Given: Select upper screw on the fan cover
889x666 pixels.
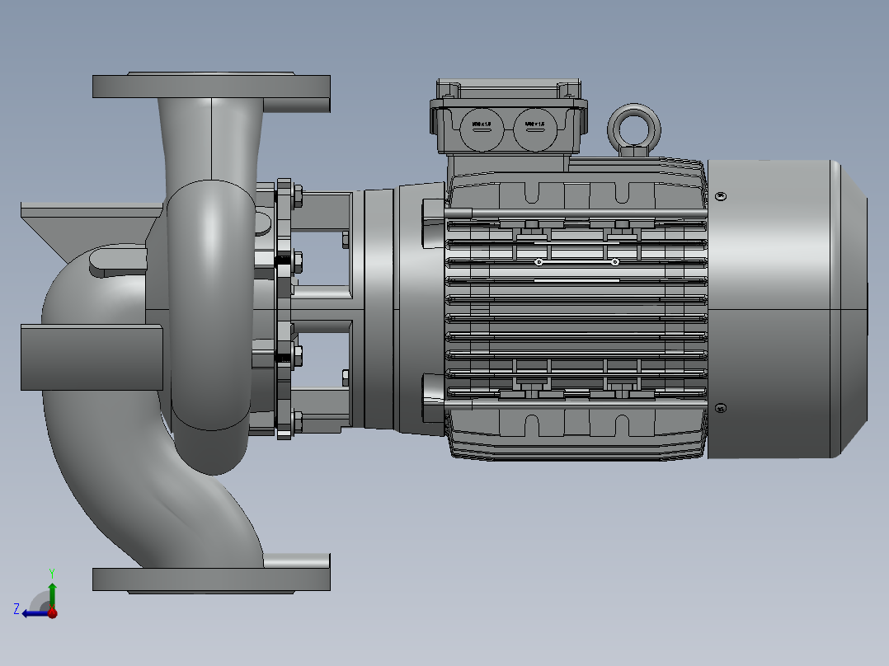Looking at the screenshot, I should point(721,196).
